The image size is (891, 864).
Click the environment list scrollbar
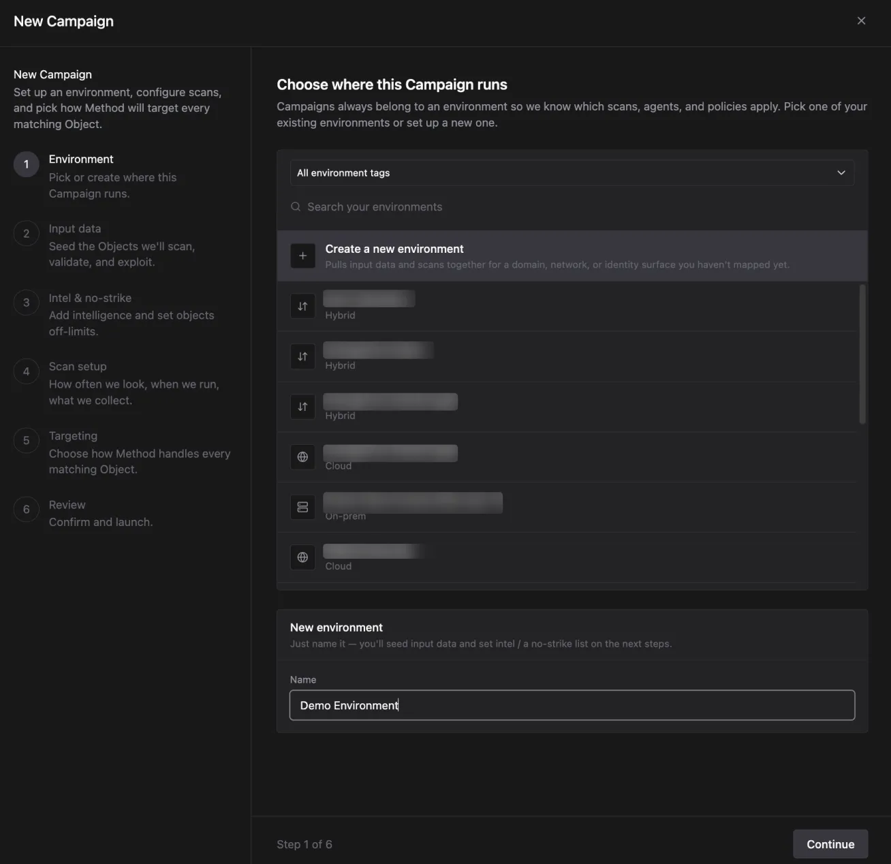(x=862, y=354)
